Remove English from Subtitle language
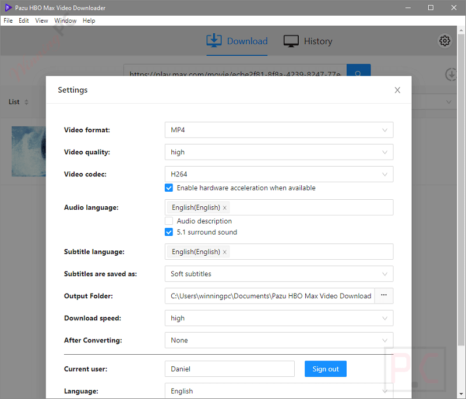This screenshot has height=399, width=466. pyautogui.click(x=225, y=252)
